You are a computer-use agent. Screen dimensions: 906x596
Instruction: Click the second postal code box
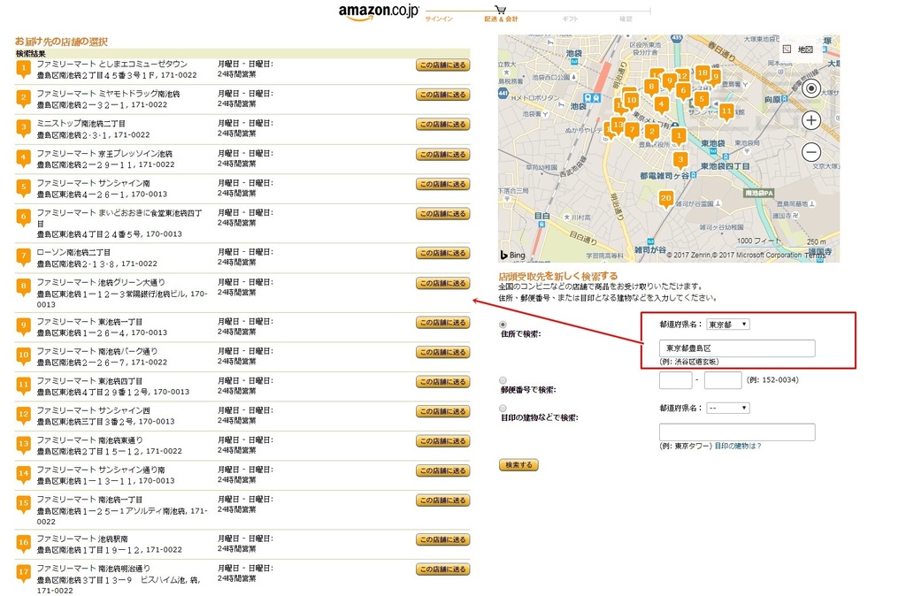[723, 380]
